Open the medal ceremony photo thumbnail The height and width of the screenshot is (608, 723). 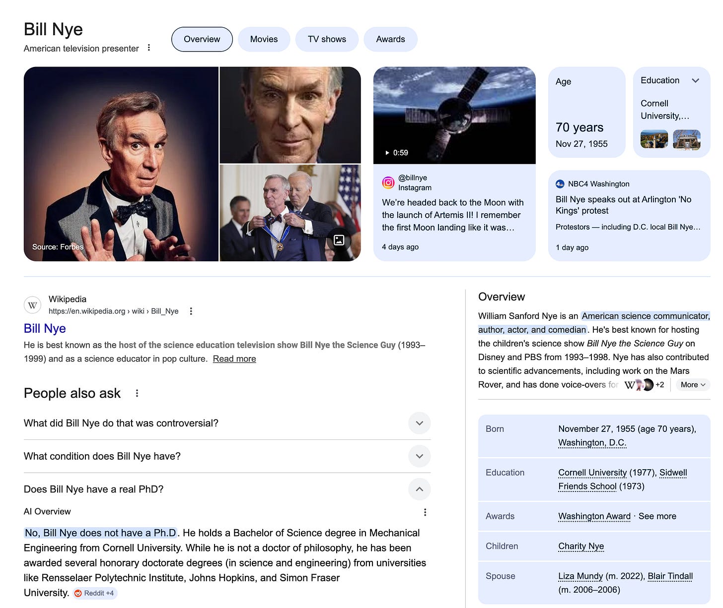[290, 213]
